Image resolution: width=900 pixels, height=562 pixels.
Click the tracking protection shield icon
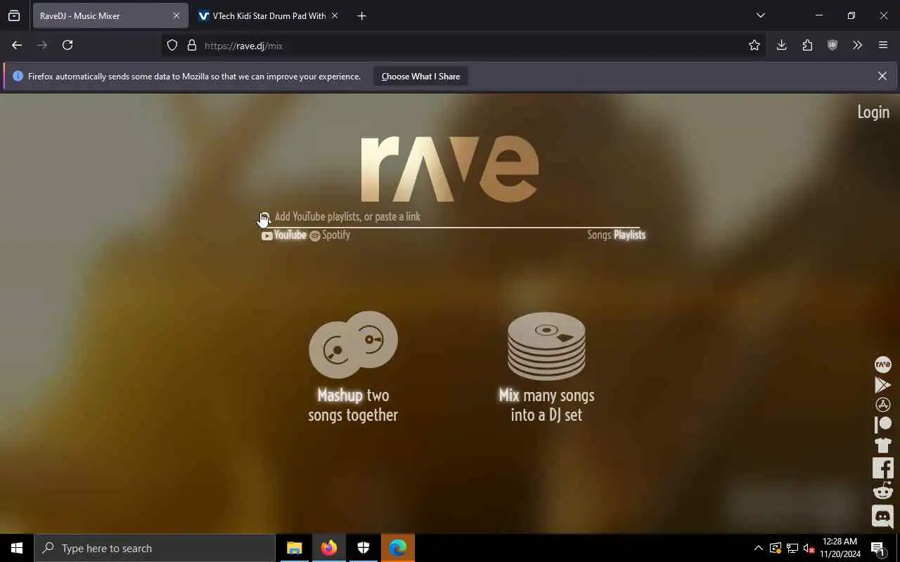(x=172, y=45)
